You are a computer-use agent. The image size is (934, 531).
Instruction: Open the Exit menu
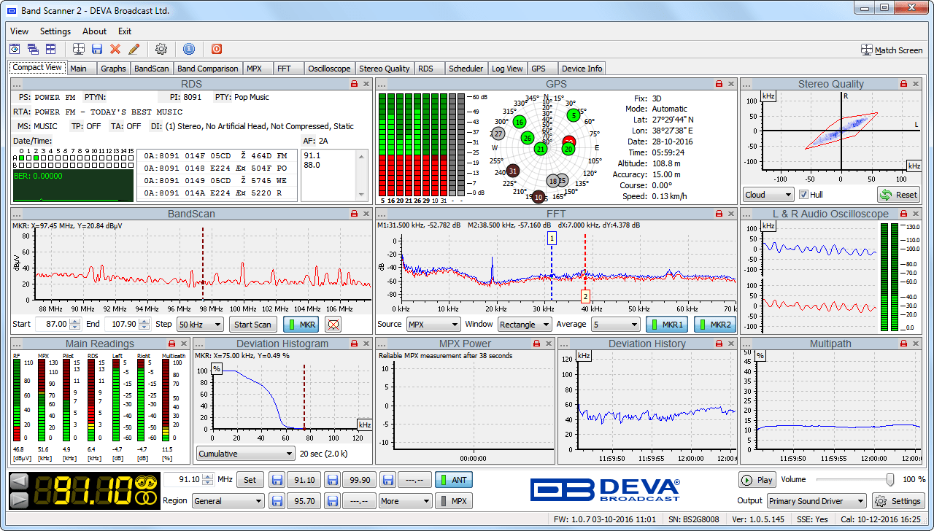125,31
